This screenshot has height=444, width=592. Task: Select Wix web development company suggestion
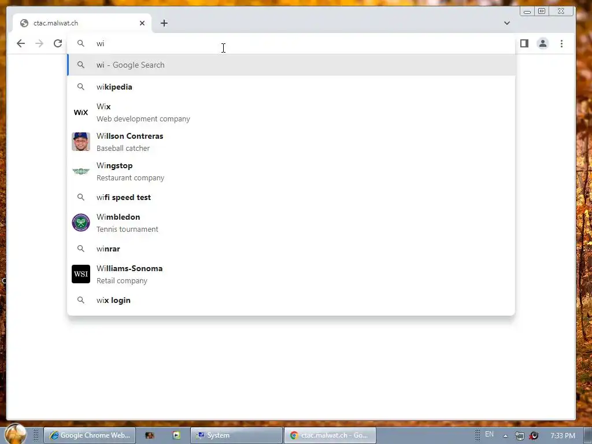[x=291, y=113]
